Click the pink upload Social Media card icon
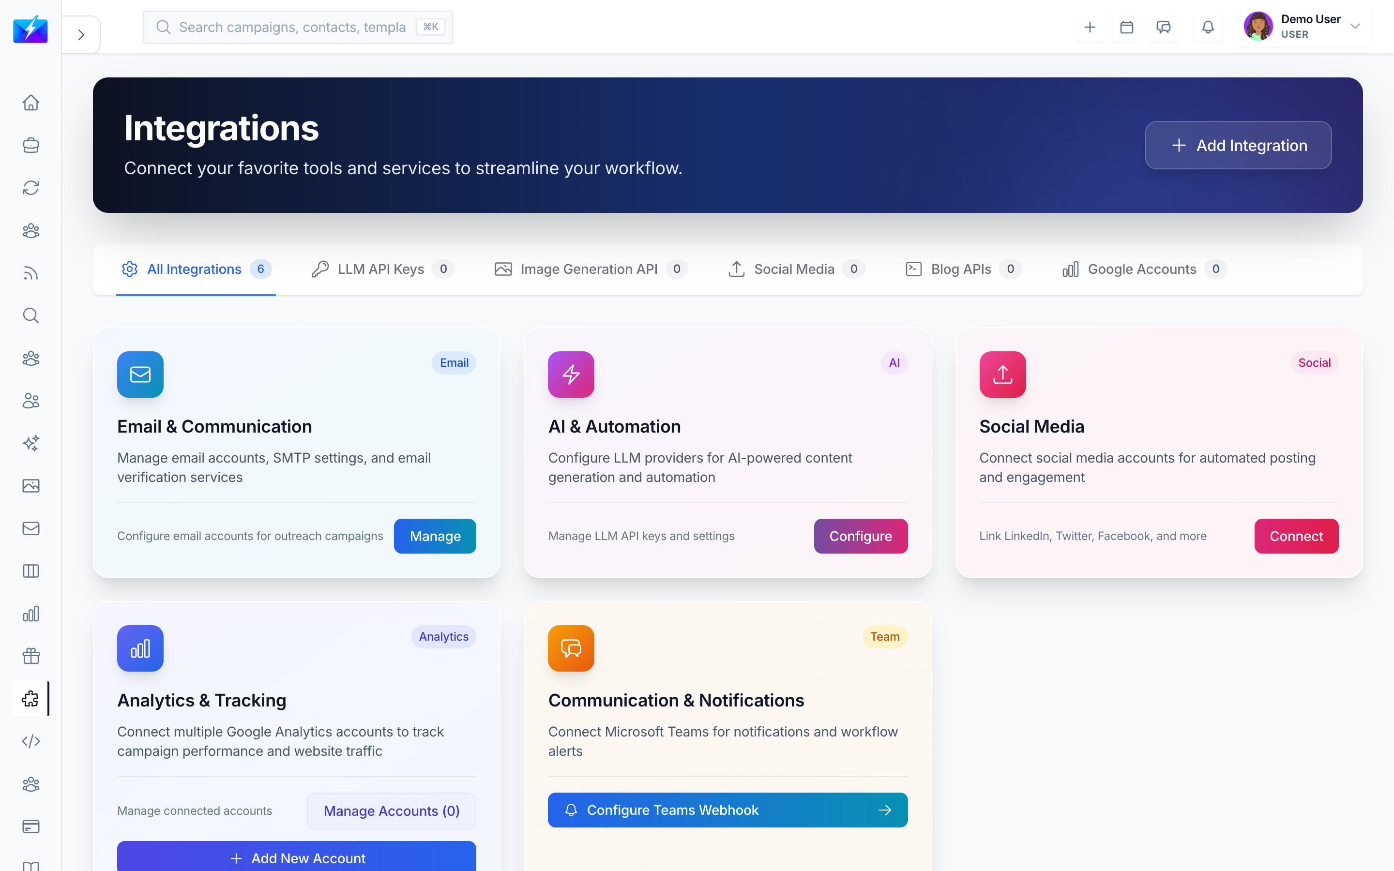Image resolution: width=1394 pixels, height=871 pixels. [1002, 375]
